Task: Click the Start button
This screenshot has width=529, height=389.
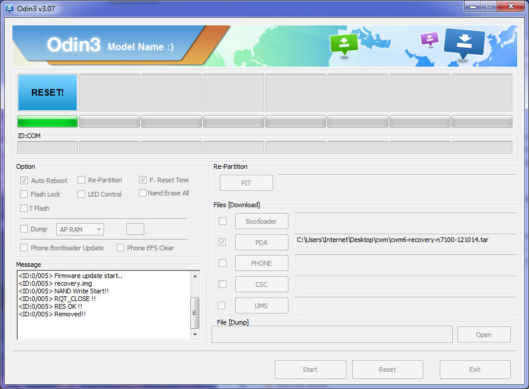Action: click(x=310, y=370)
